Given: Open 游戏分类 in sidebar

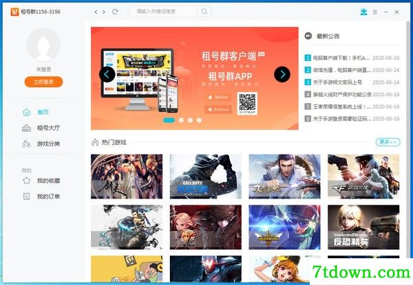Looking at the screenshot, I should point(41,144).
